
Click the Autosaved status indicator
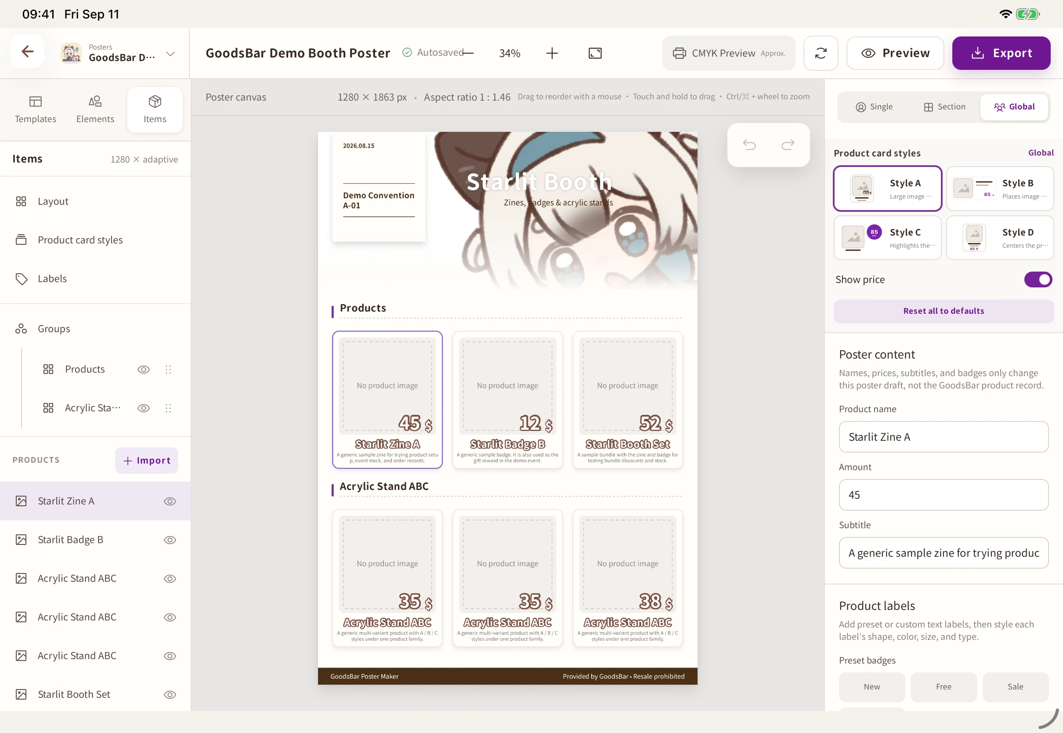coord(433,53)
